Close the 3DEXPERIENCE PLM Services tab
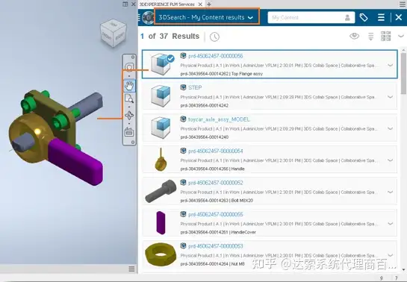The height and width of the screenshot is (282, 407). (200, 4)
